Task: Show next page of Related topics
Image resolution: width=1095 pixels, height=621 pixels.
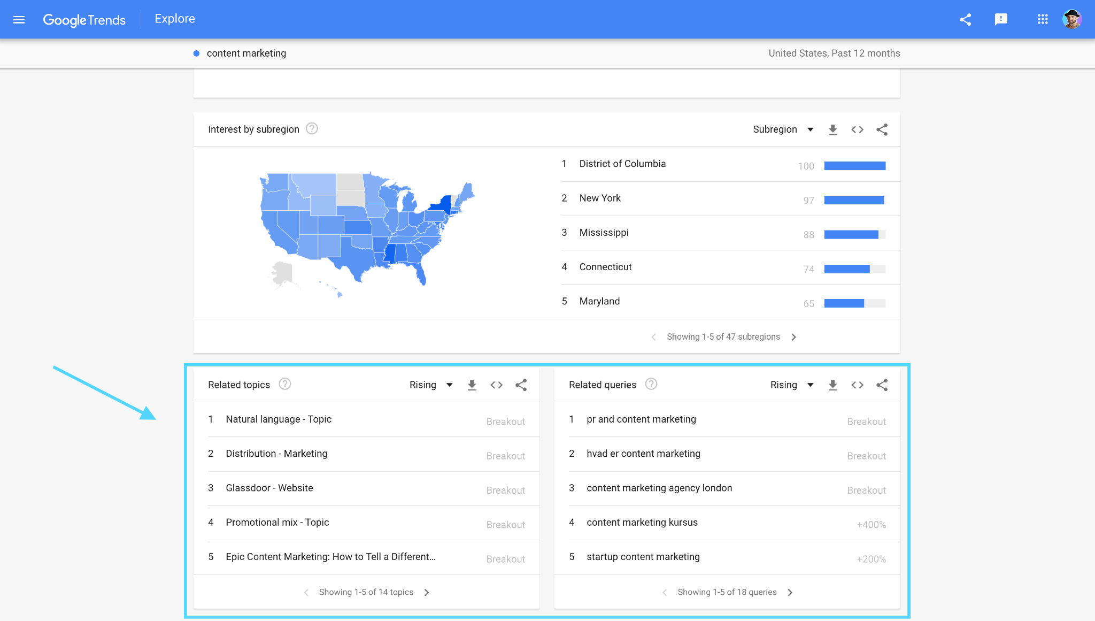Action: point(427,592)
